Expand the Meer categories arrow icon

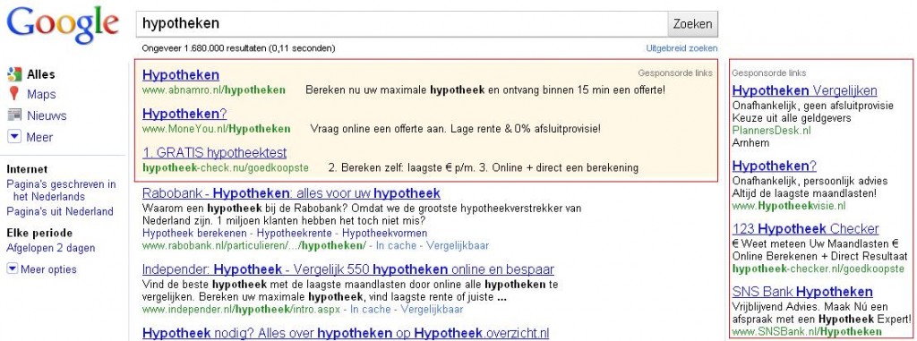click(14, 137)
